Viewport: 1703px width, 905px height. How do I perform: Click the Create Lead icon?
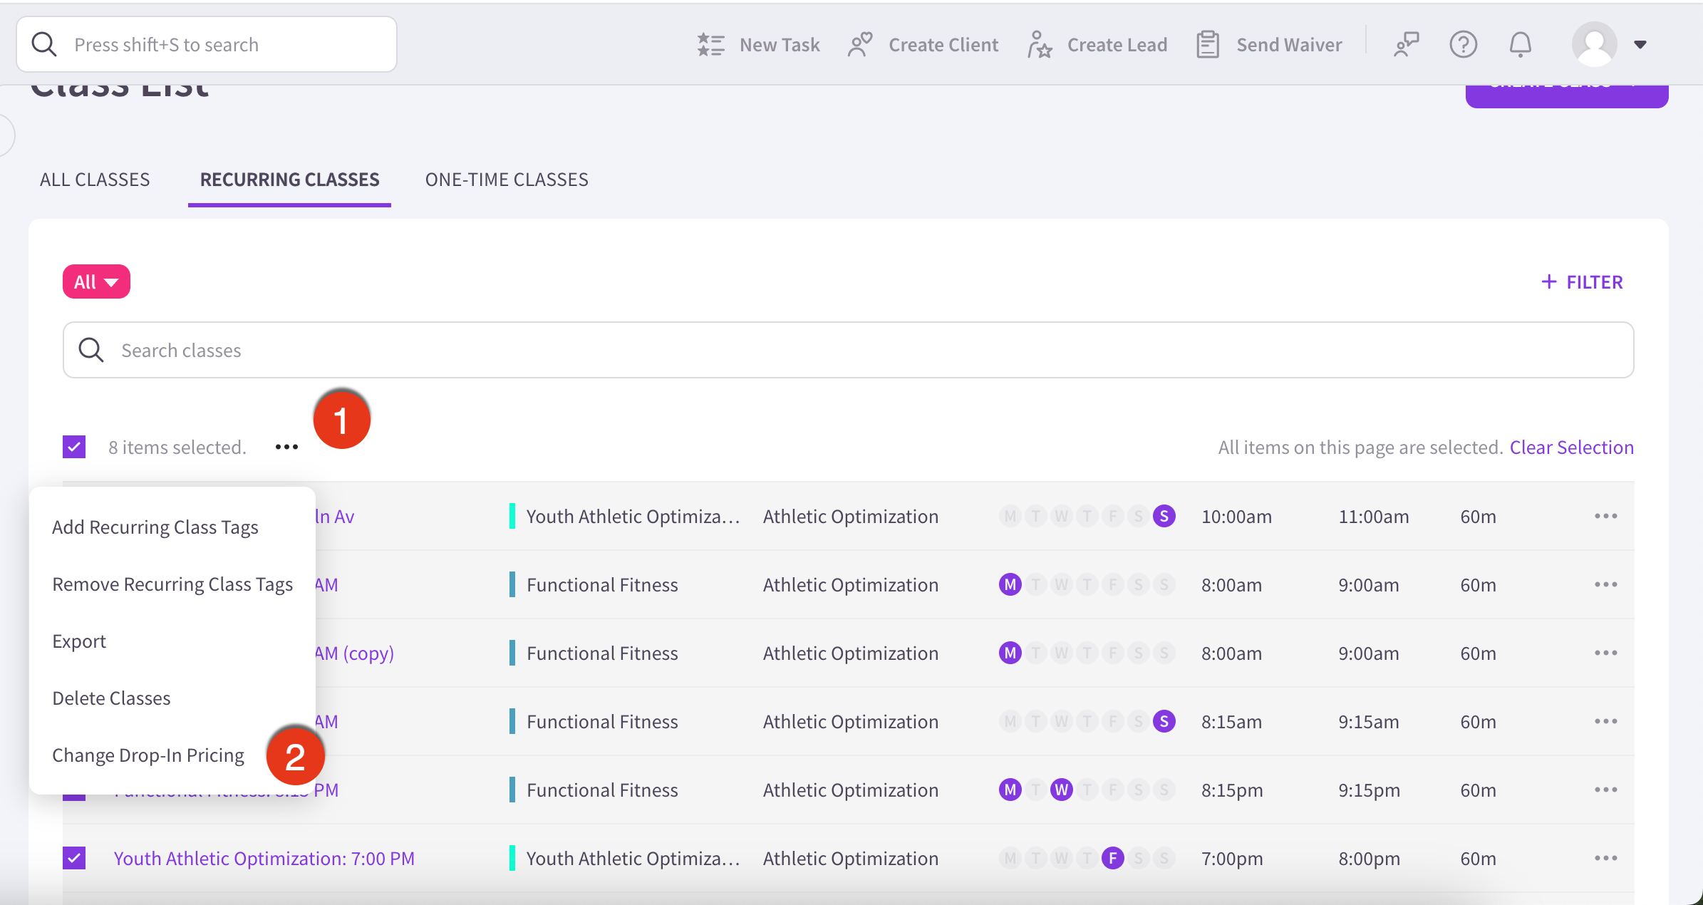(x=1040, y=45)
